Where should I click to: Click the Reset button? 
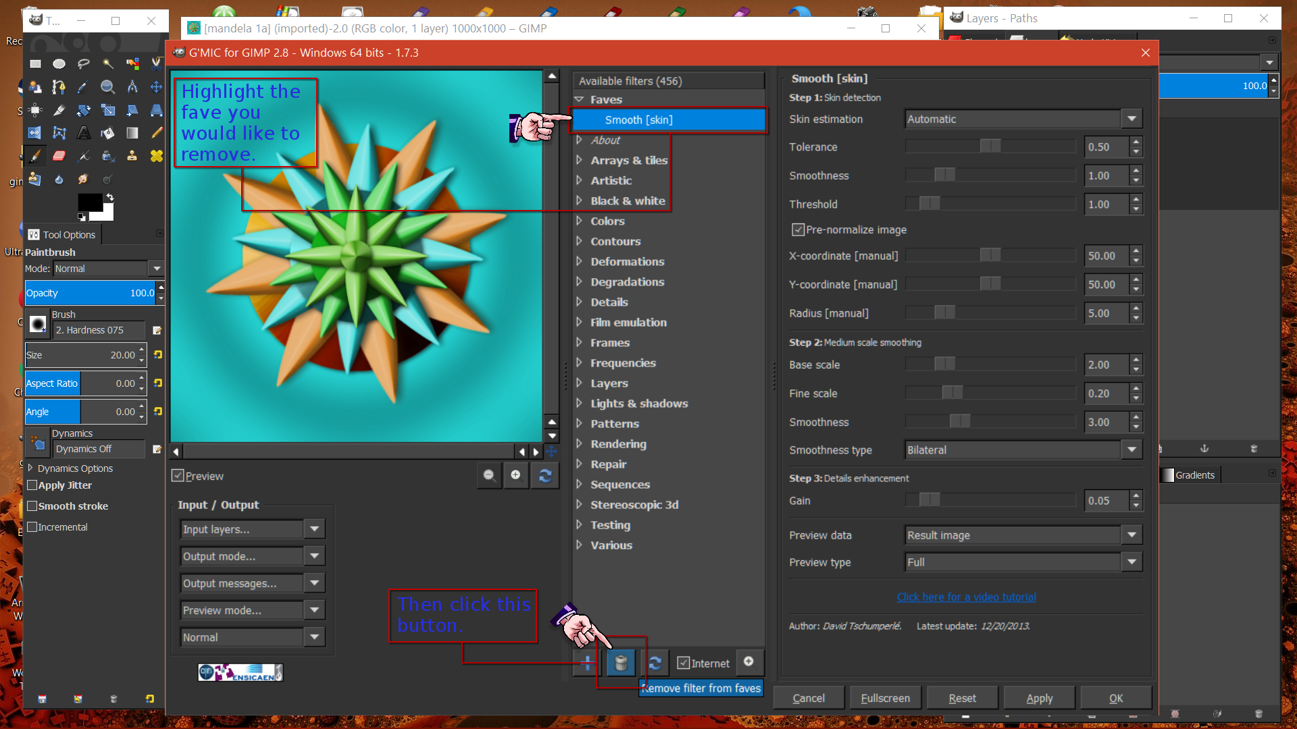pos(962,698)
